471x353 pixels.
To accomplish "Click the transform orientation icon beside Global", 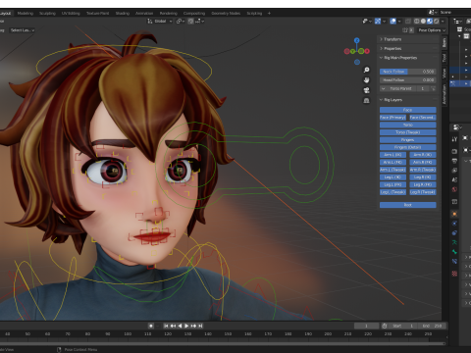I will [150, 21].
